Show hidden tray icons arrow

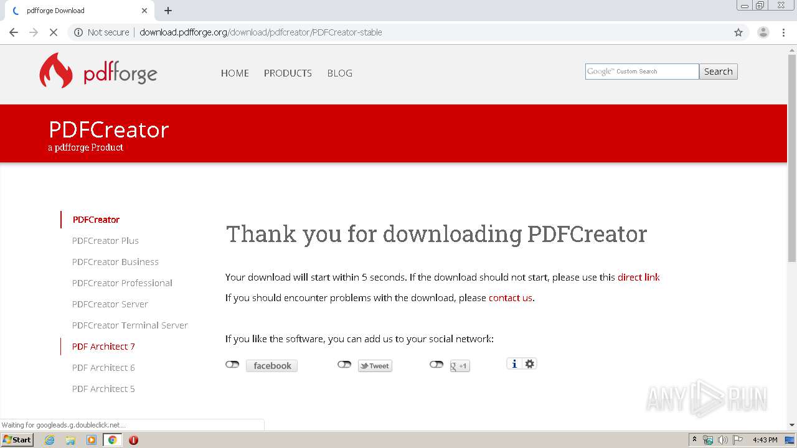pos(694,440)
